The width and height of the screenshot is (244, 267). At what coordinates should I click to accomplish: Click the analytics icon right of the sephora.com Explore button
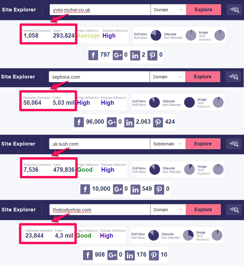[233, 77]
